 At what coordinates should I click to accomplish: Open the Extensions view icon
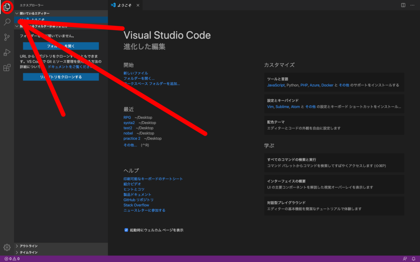pos(7,68)
